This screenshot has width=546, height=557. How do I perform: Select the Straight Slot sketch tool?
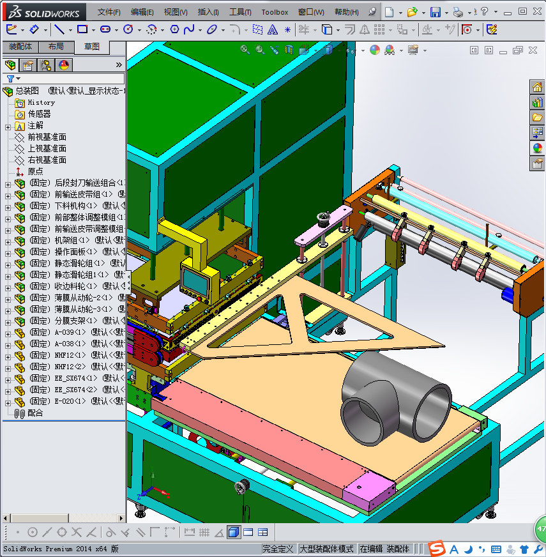[x=105, y=29]
